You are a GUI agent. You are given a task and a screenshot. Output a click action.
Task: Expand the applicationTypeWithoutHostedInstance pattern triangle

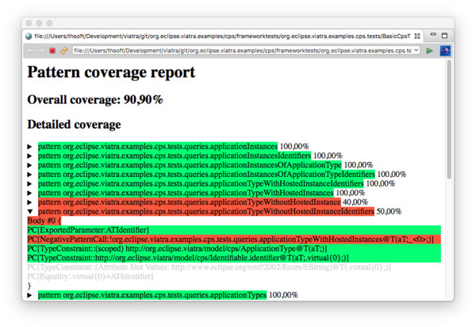(29, 202)
